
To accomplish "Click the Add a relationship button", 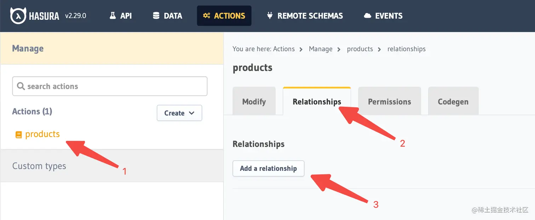I will [x=269, y=168].
